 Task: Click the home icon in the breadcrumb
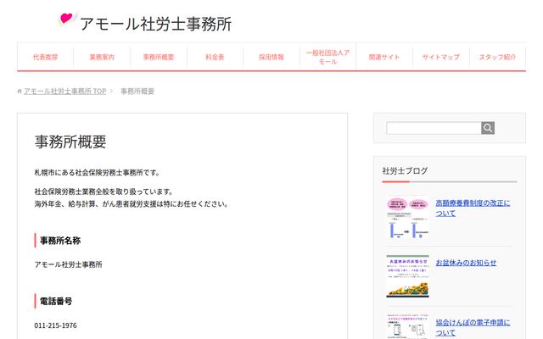click(x=20, y=92)
